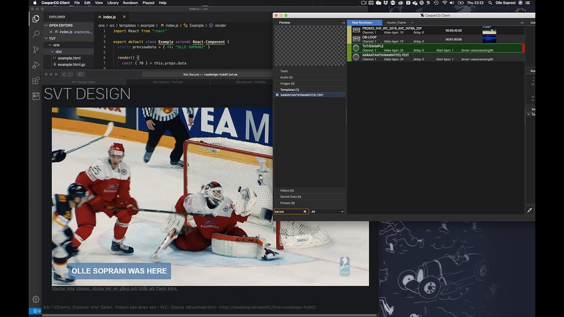The width and height of the screenshot is (564, 317).
Task: Open the Wi-Fi status menu
Action: click(x=444, y=3)
